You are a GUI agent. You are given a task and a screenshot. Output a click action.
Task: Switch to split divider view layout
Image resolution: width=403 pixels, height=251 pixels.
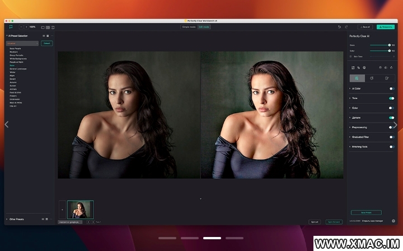53,27
